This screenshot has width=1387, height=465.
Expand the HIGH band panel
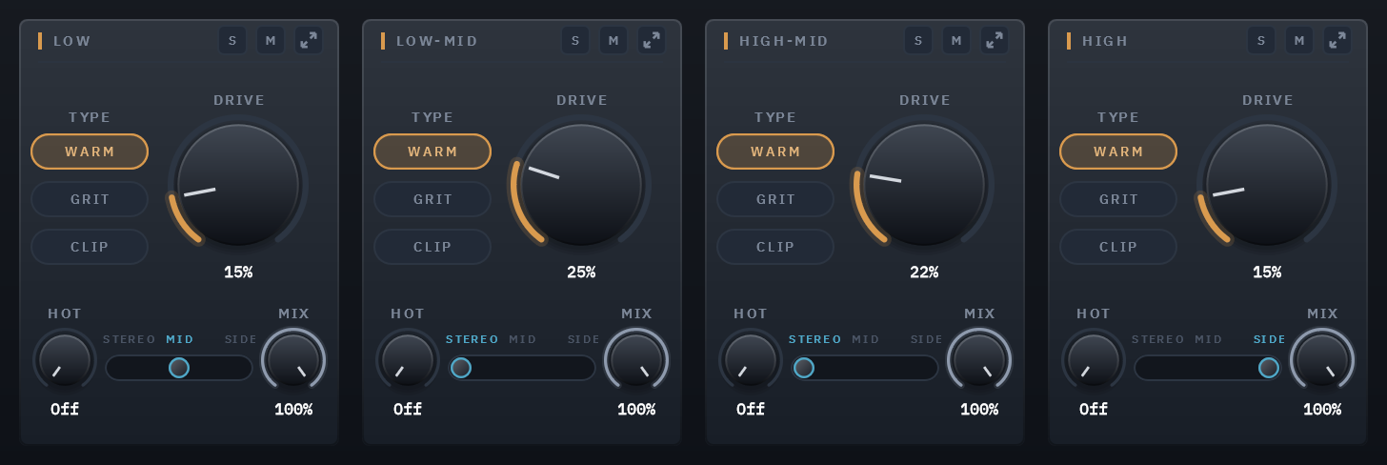tap(1337, 40)
